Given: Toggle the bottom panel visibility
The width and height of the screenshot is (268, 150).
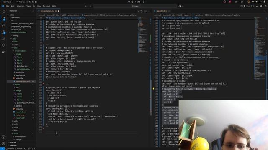Looking at the screenshot, I should click(x=249, y=6).
